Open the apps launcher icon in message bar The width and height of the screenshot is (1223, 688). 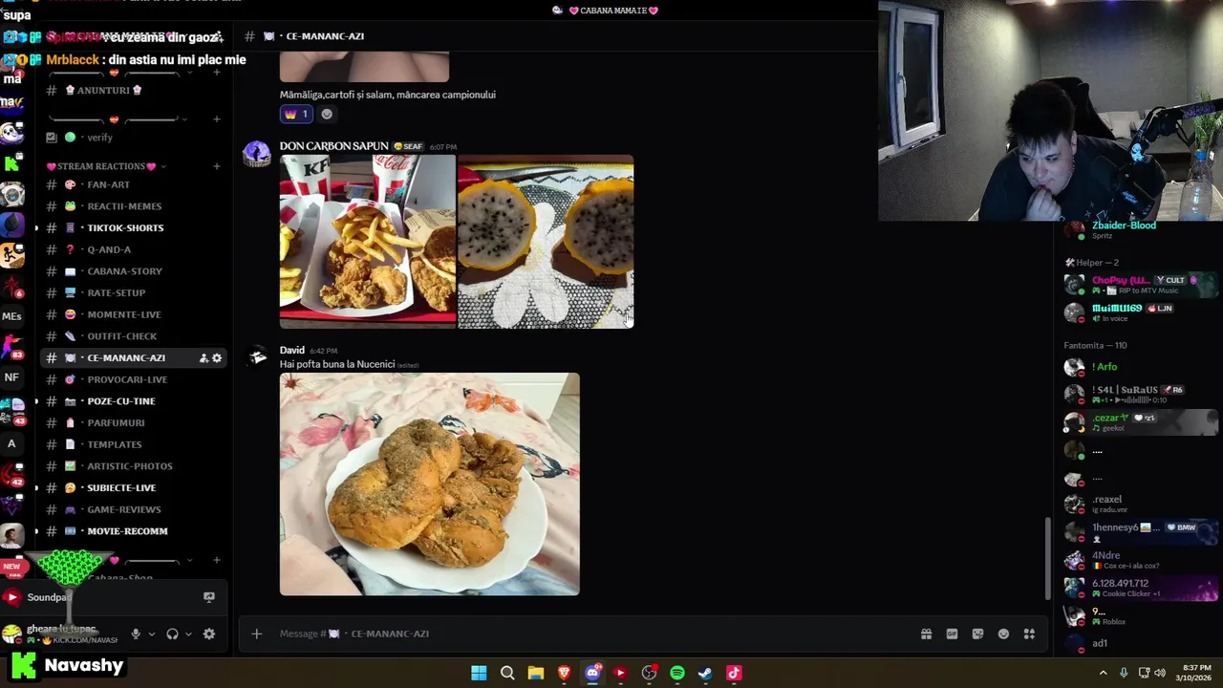[x=1029, y=634]
